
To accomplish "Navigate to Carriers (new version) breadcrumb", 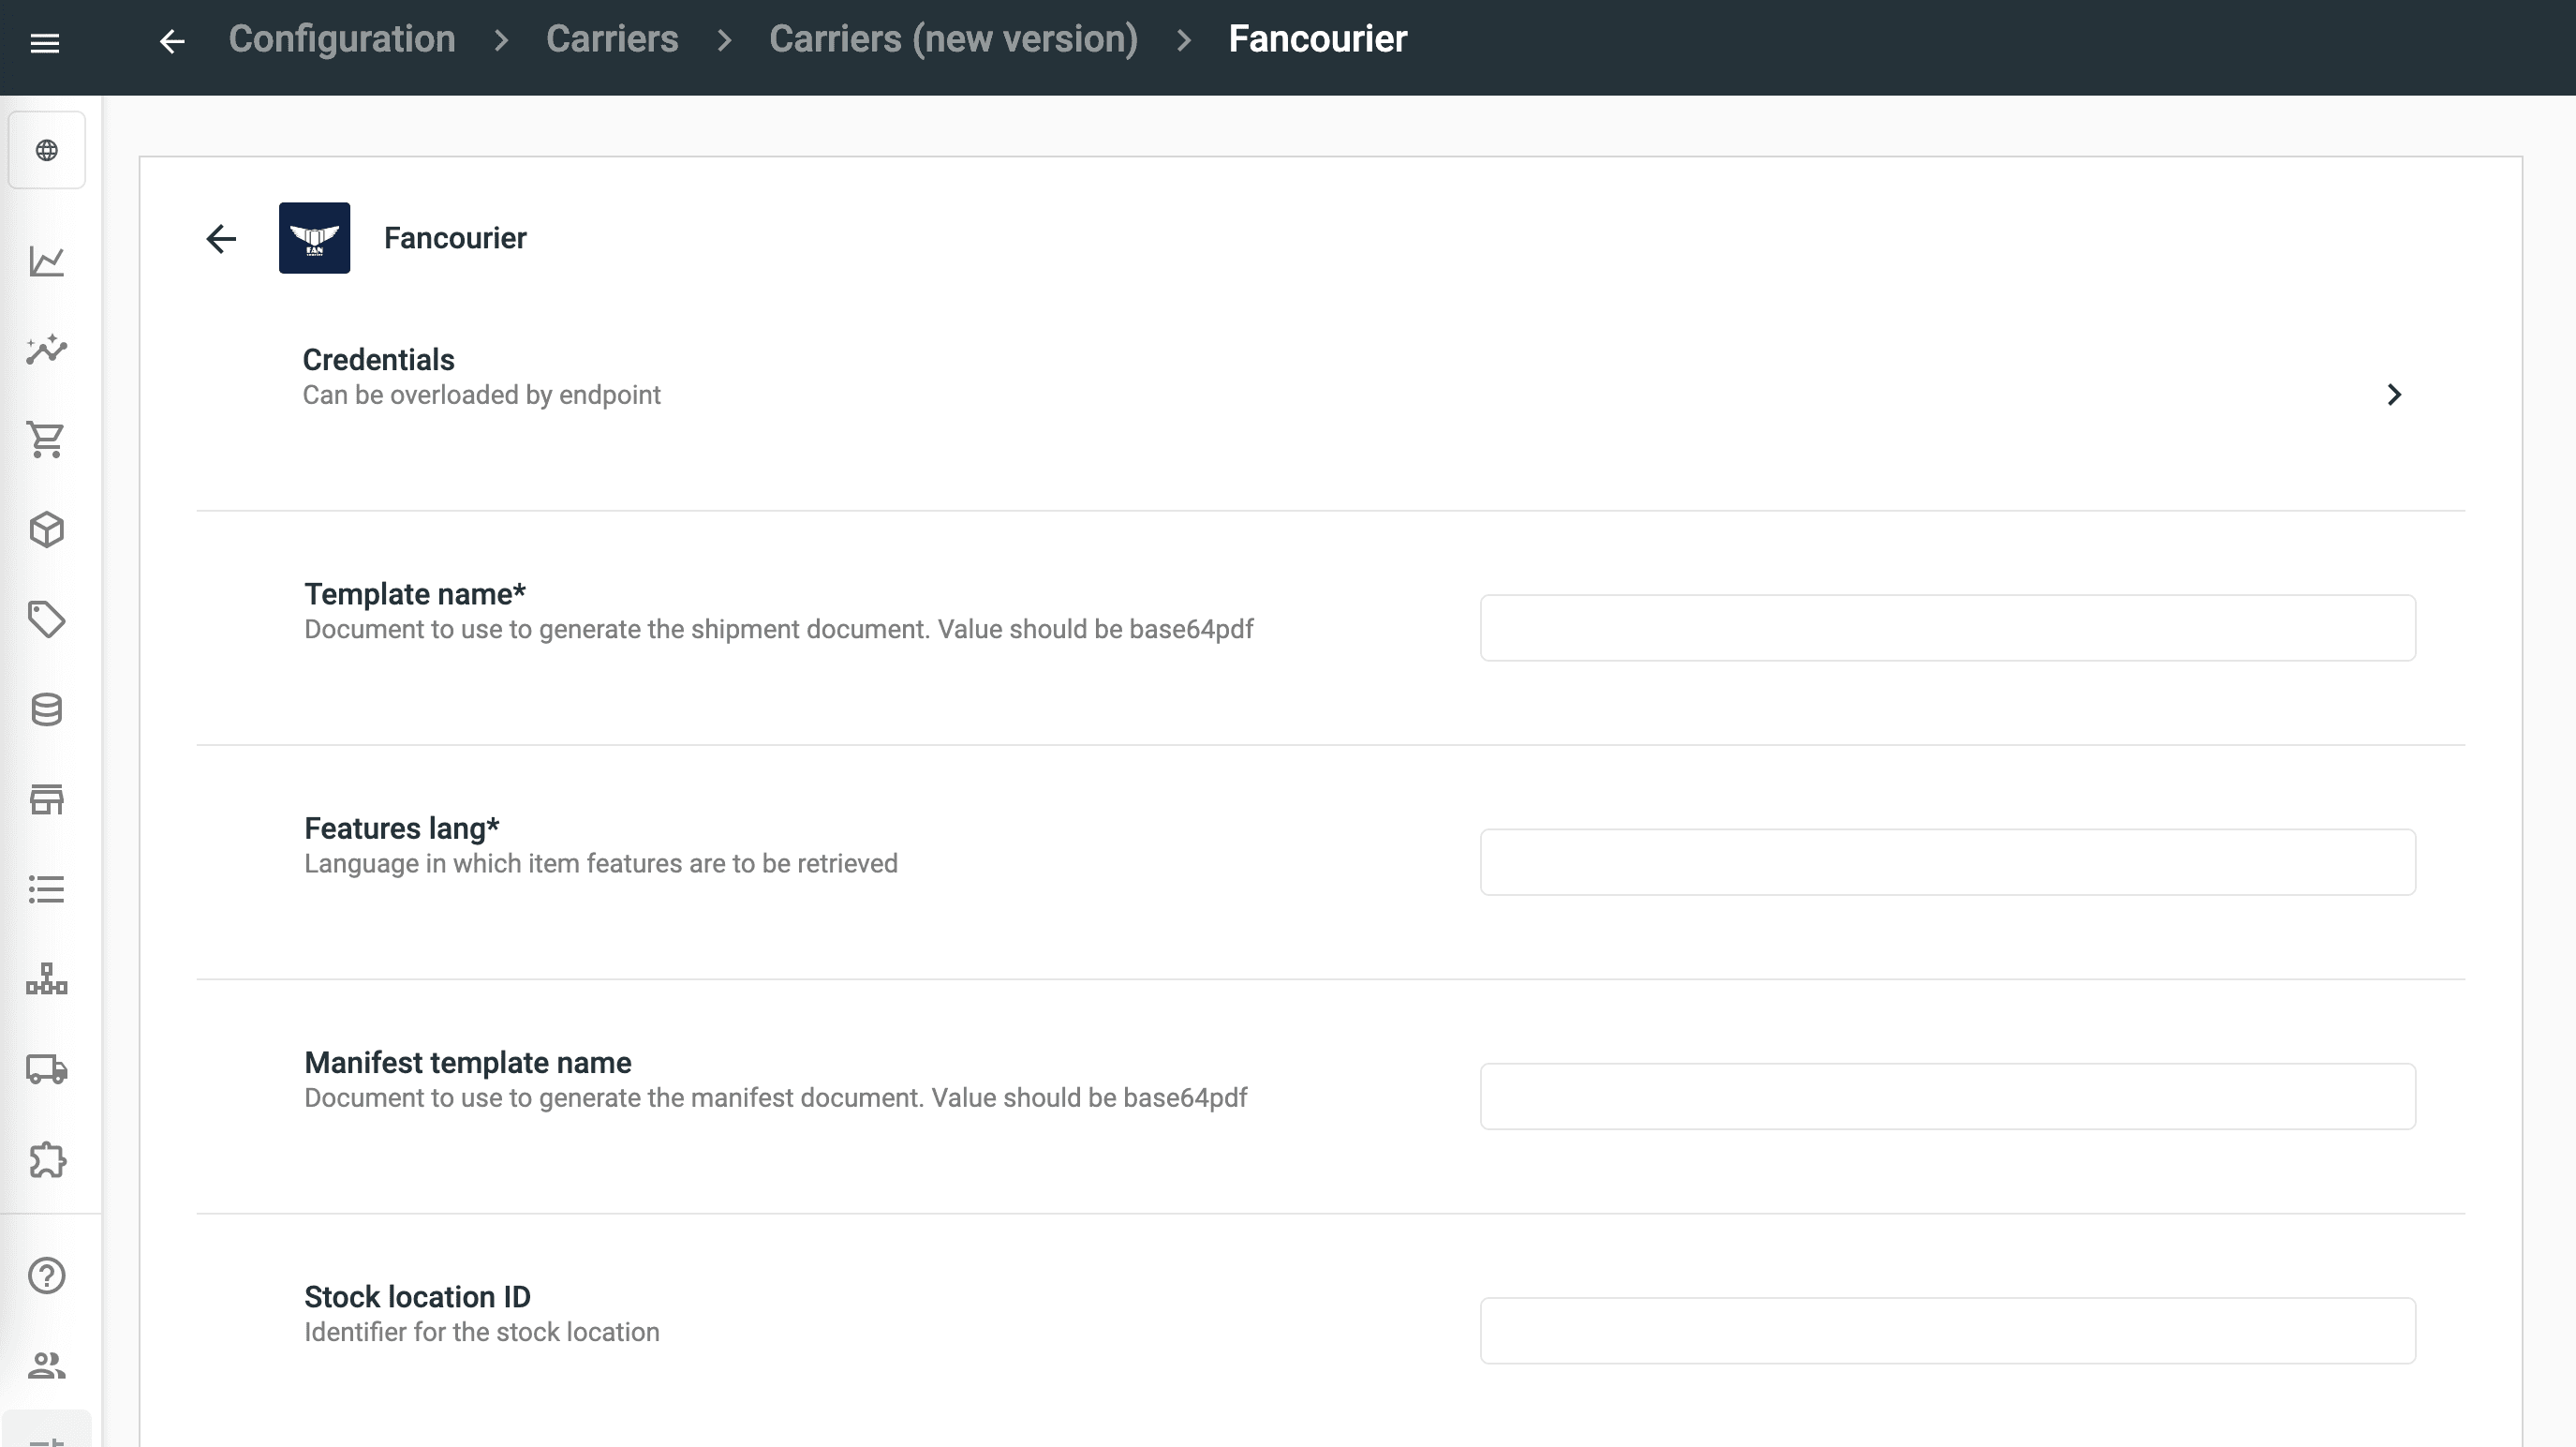I will click(x=953, y=39).
